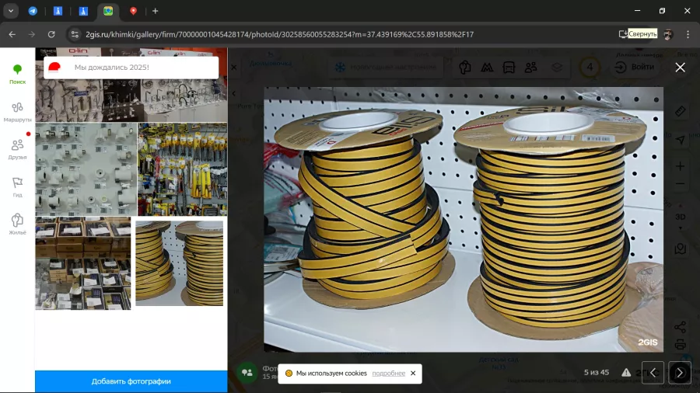Viewport: 700px width, 393px height.
Task: Open the Маршруты (Routes) sidebar icon
Action: (x=17, y=111)
